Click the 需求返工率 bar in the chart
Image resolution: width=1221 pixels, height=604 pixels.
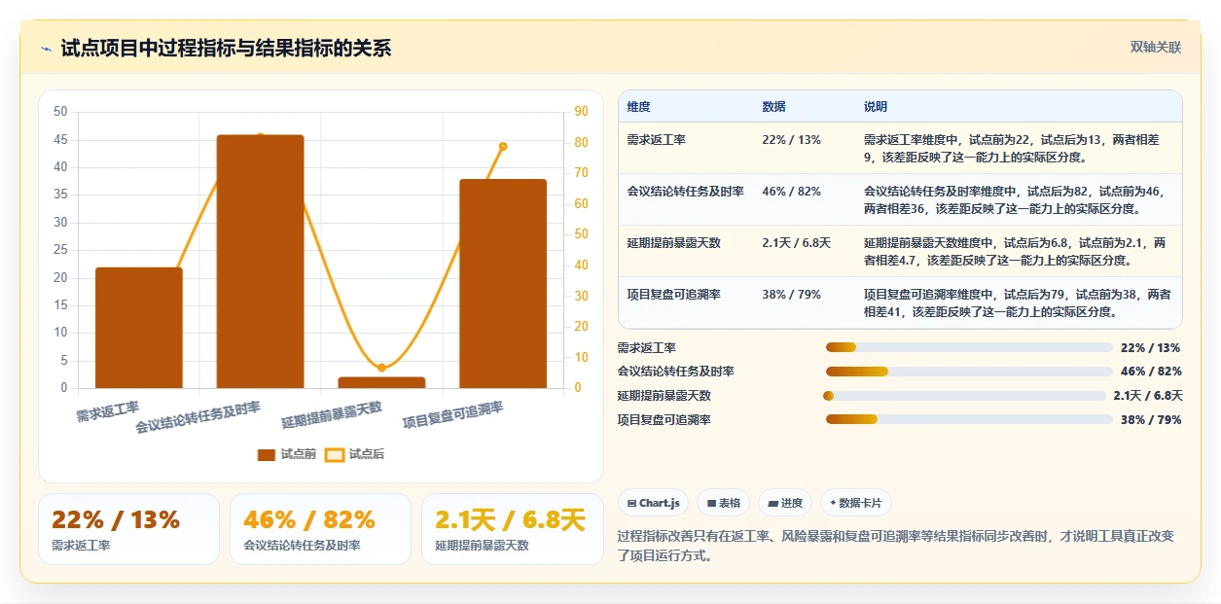(139, 328)
